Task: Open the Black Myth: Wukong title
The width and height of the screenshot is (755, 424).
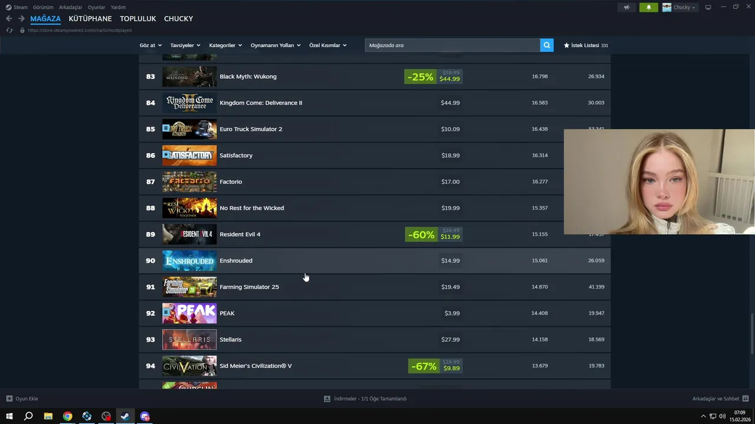Action: coord(248,77)
